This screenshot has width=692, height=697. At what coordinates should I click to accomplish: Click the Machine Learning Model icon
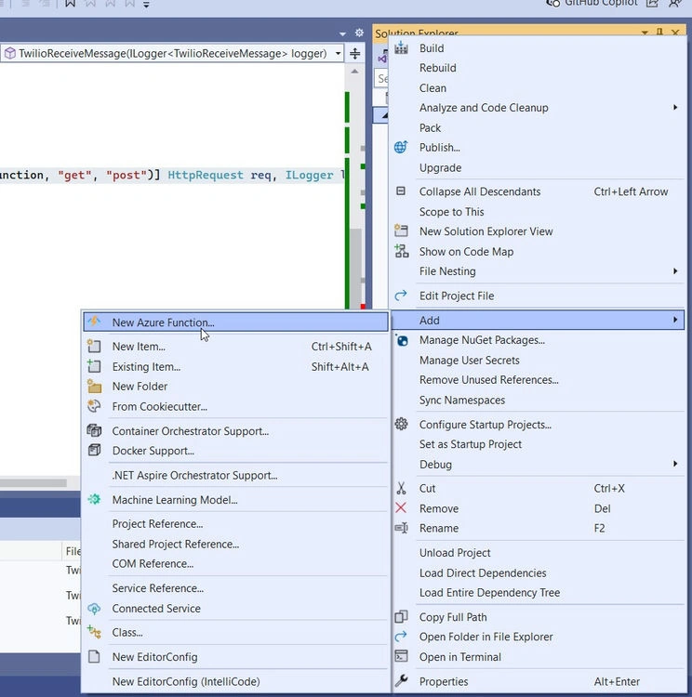coord(94,499)
